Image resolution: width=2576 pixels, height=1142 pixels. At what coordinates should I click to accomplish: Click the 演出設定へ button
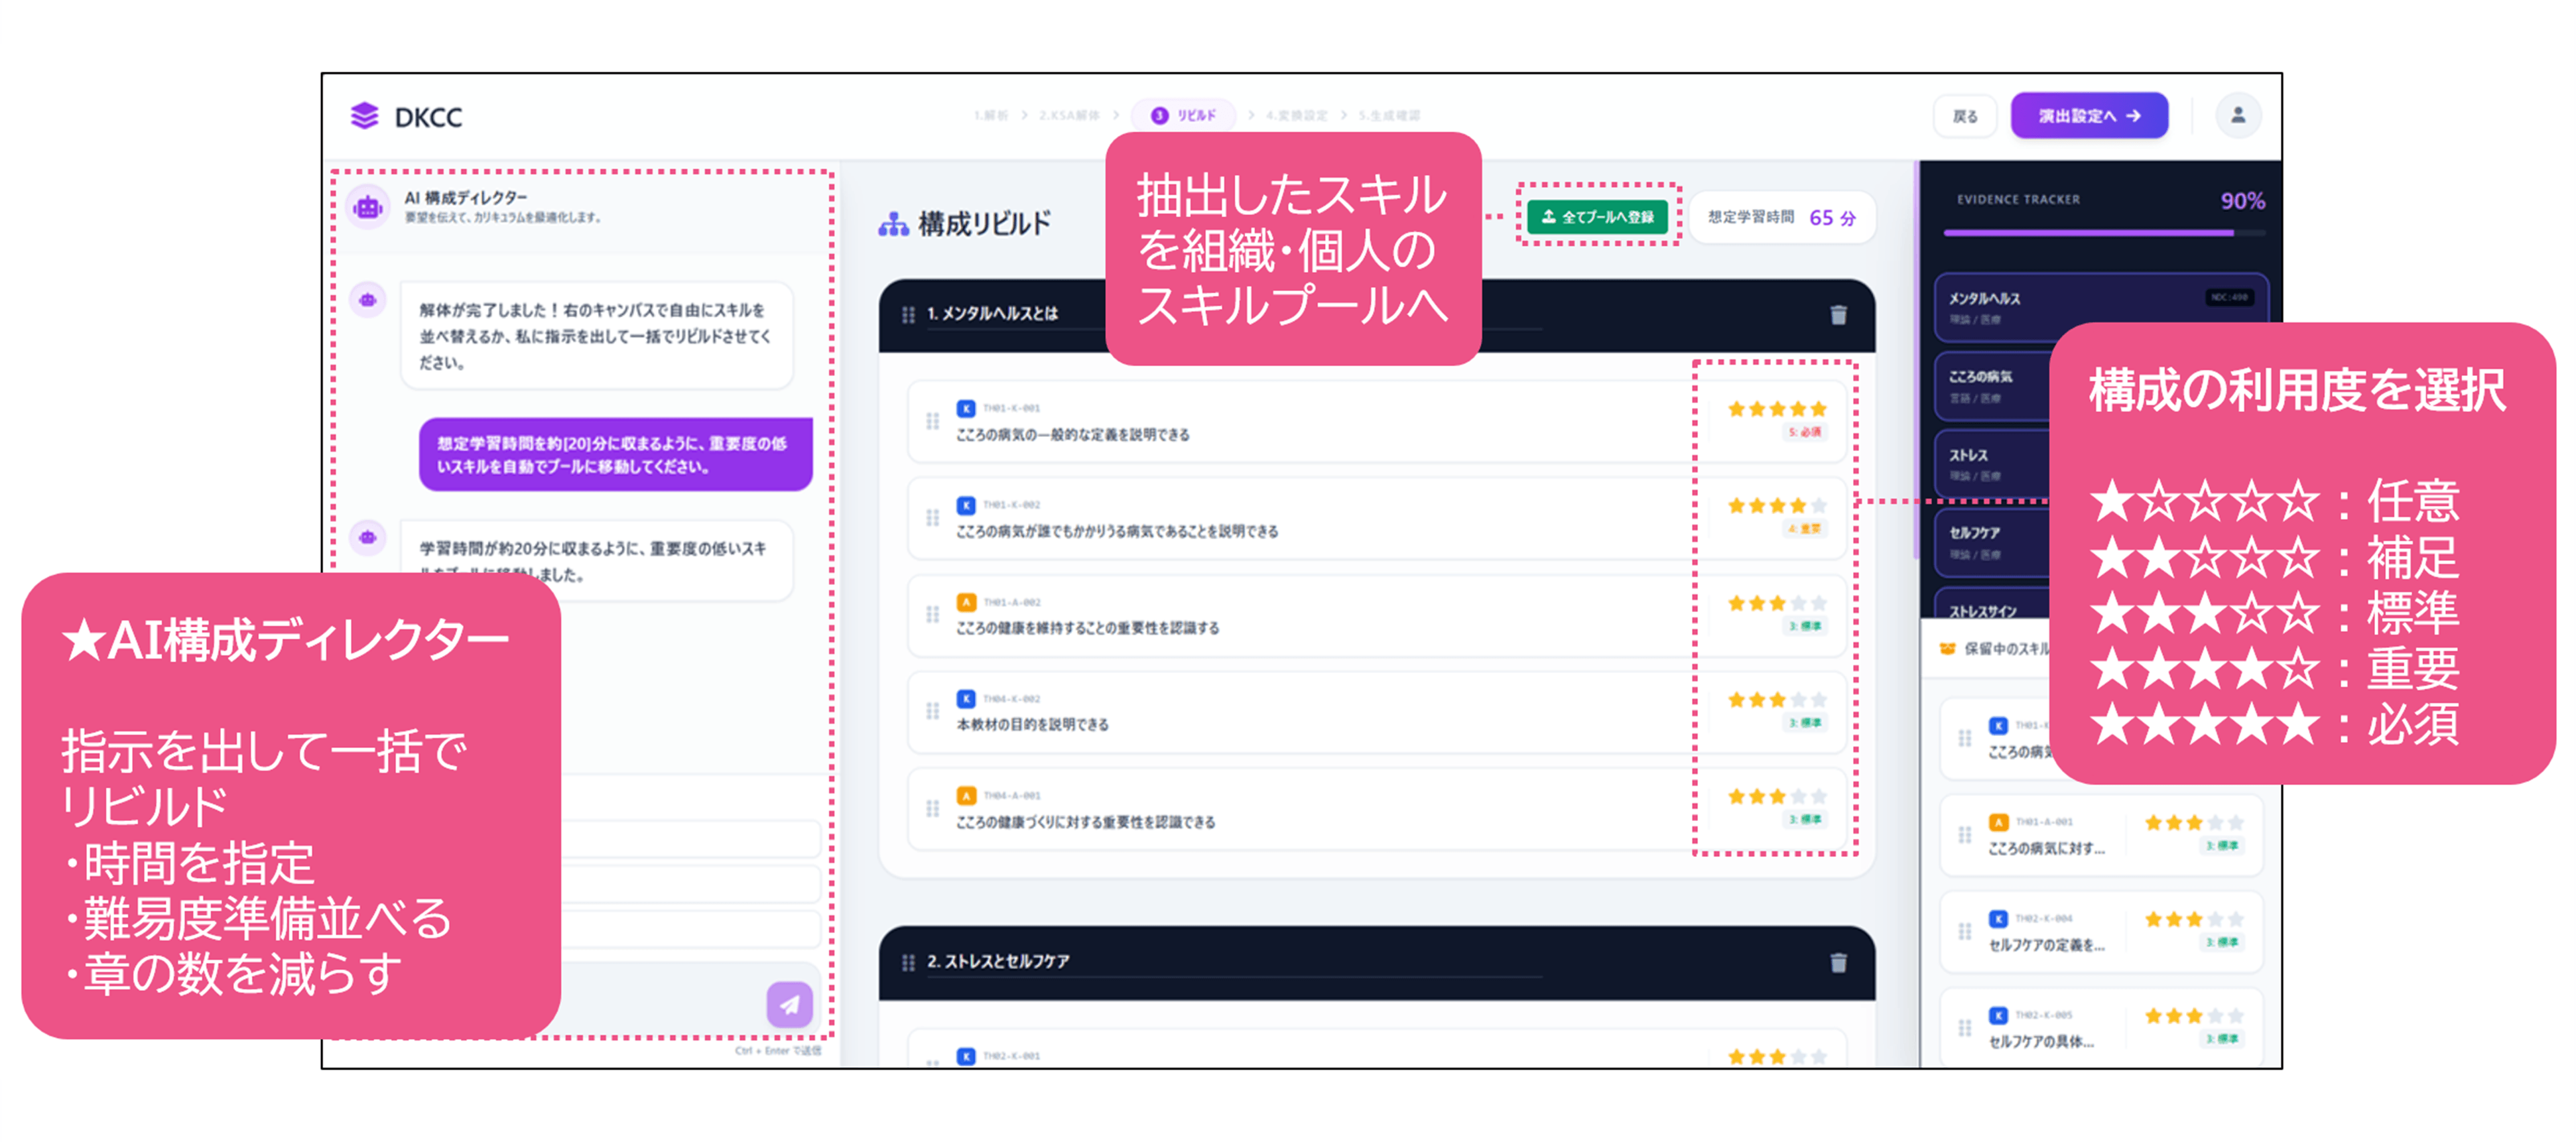[x=2089, y=116]
